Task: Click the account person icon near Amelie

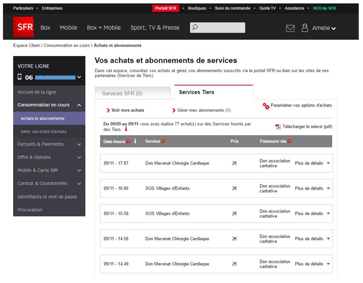Action: [x=305, y=28]
